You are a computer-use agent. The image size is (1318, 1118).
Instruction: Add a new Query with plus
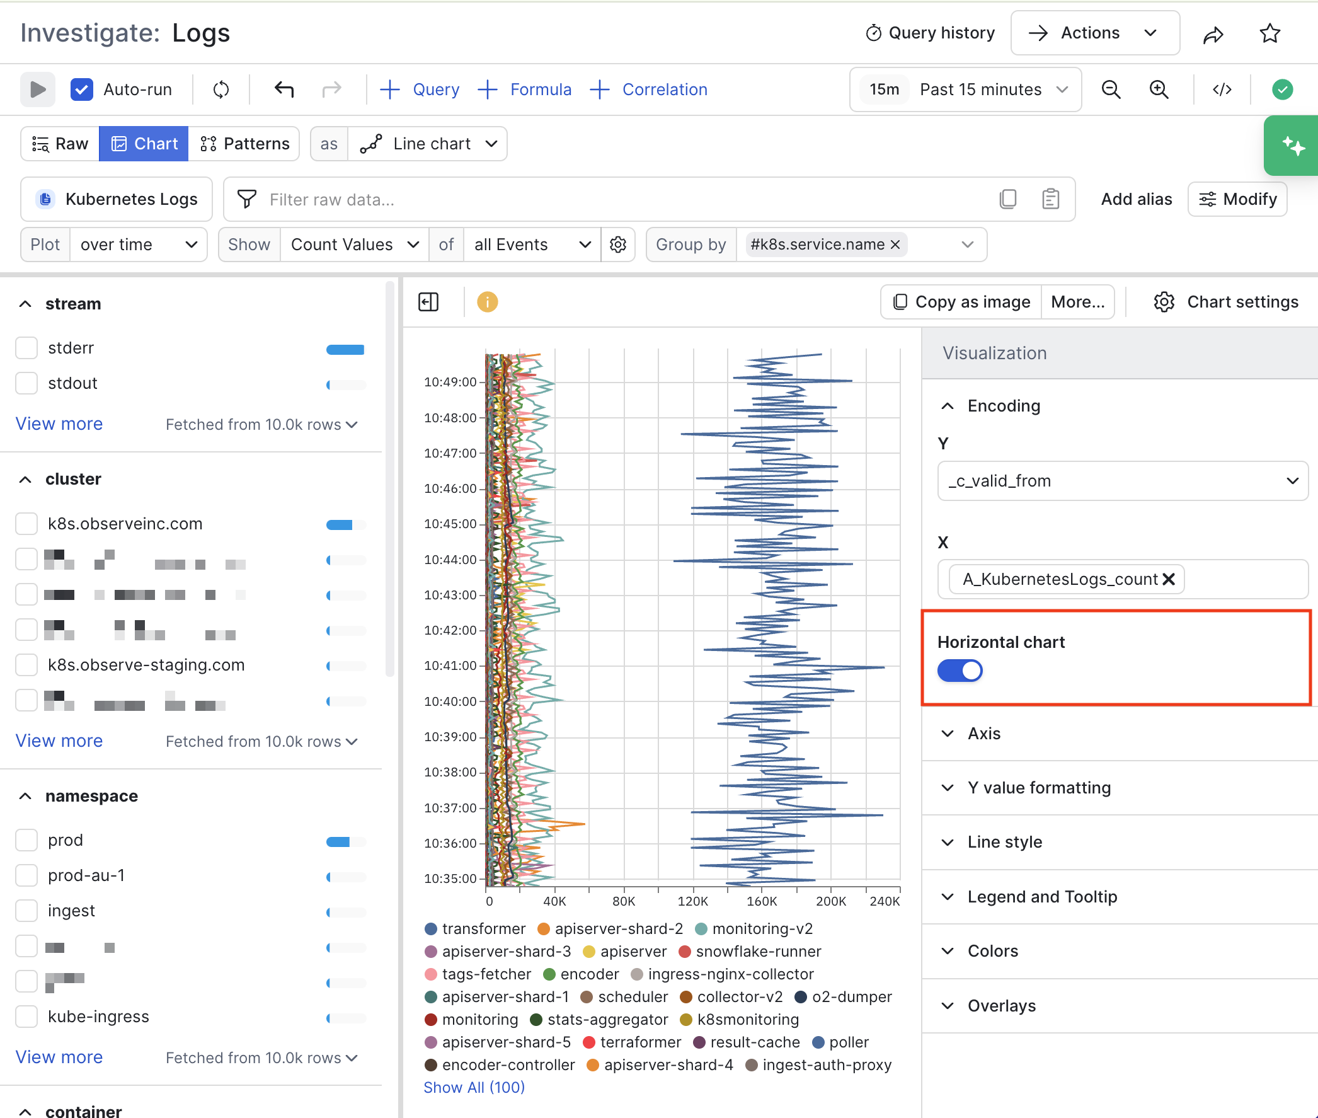(420, 89)
